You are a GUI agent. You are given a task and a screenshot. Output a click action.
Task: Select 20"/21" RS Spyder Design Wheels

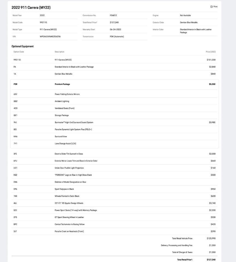[69, 203]
